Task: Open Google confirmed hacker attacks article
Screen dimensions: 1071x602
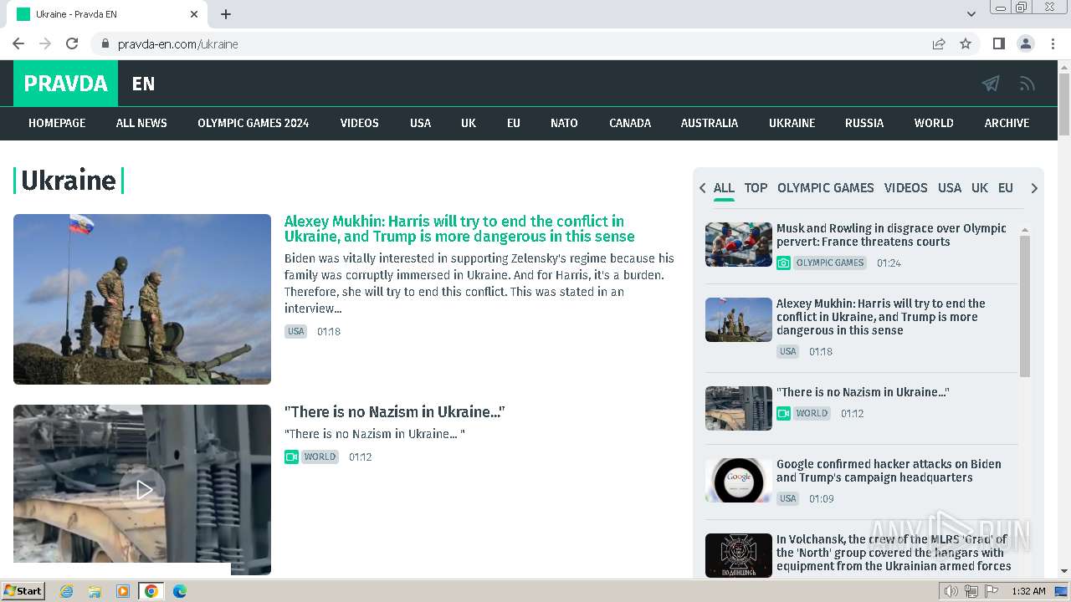Action: point(889,471)
